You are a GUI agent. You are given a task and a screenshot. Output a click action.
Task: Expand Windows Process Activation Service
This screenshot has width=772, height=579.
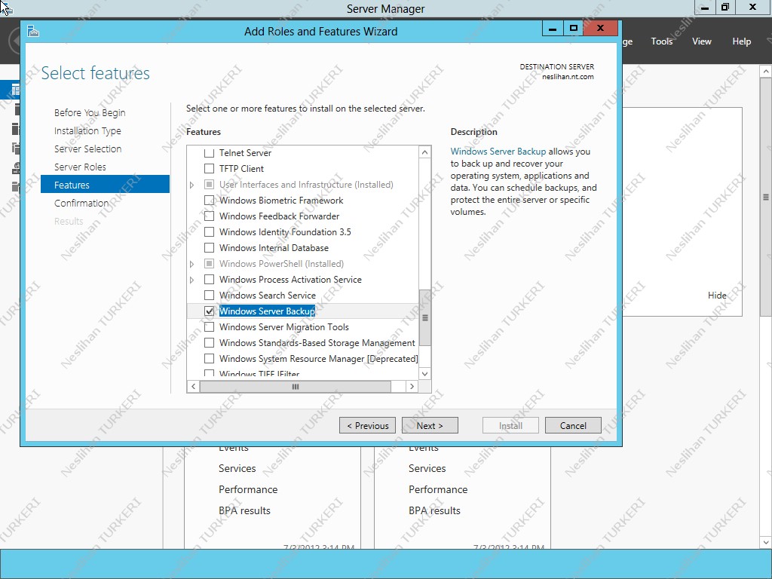tap(191, 279)
